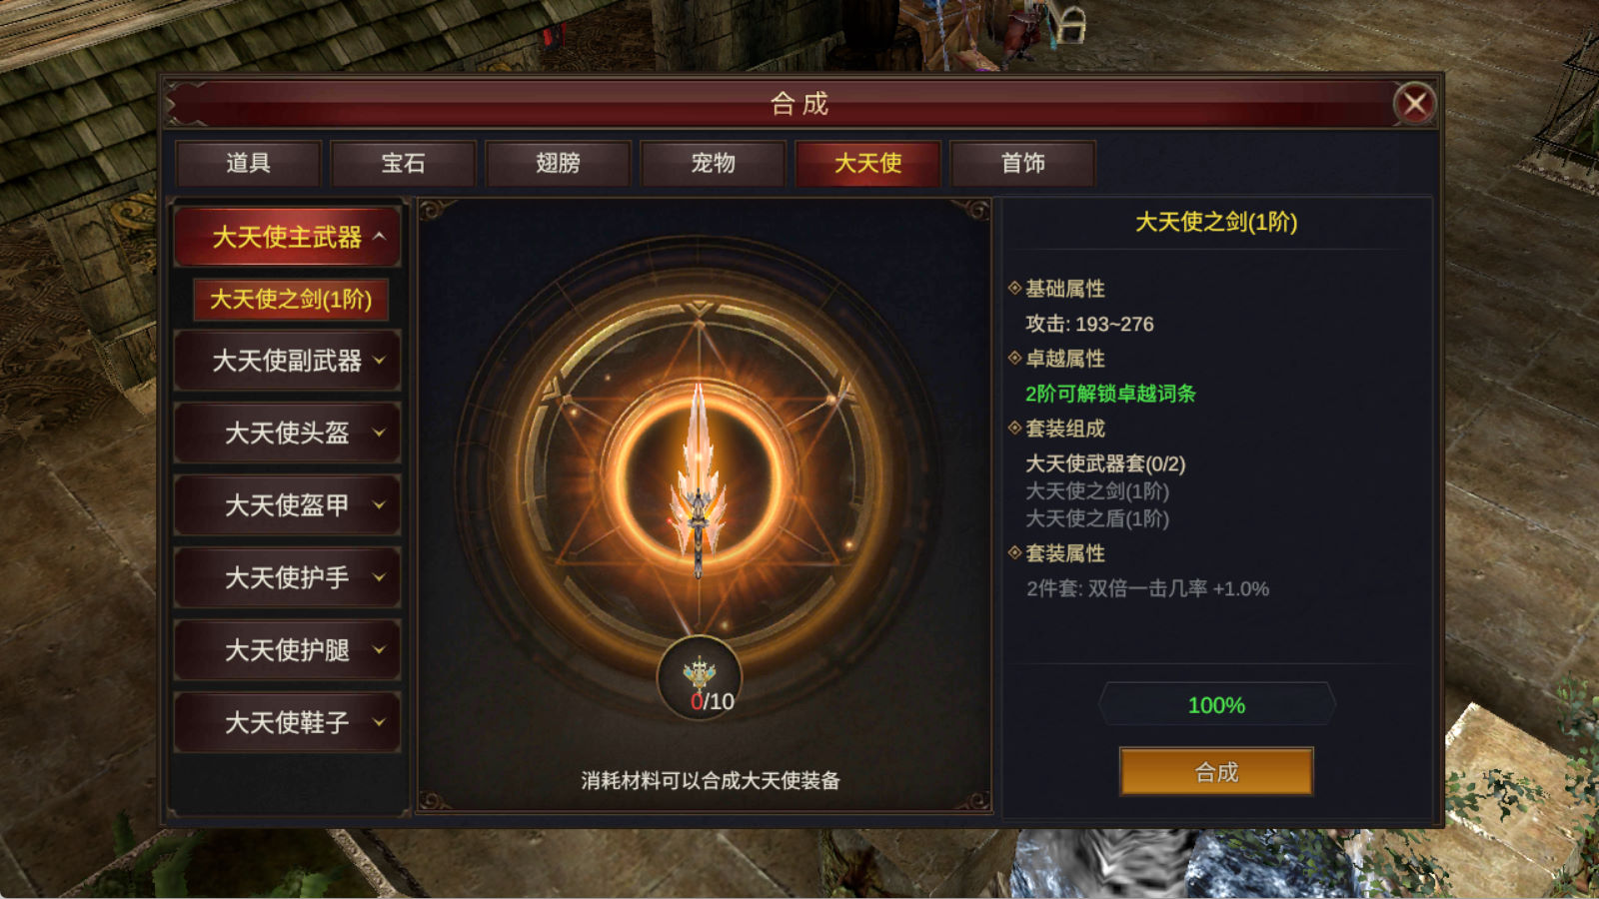The image size is (1599, 899).
Task: Switch to the 道具 tab
Action: (x=248, y=163)
